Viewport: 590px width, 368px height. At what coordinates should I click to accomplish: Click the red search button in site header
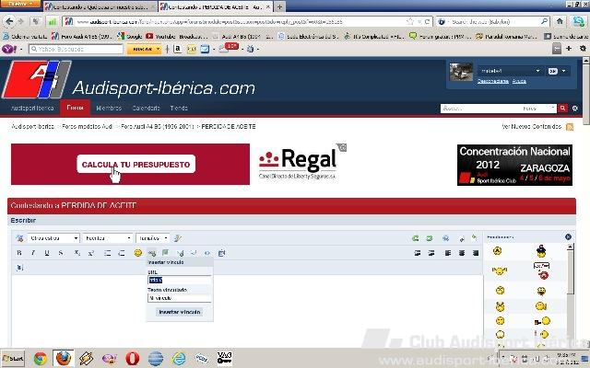click(562, 109)
